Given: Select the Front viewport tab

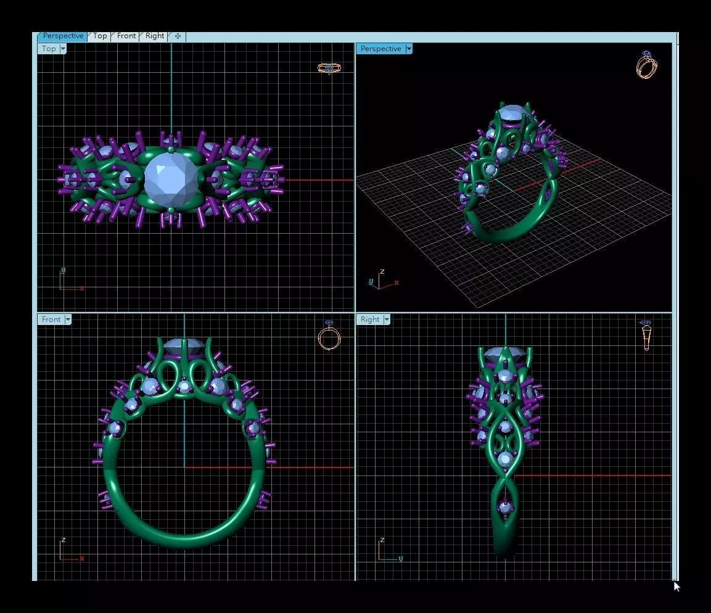Looking at the screenshot, I should (x=126, y=36).
